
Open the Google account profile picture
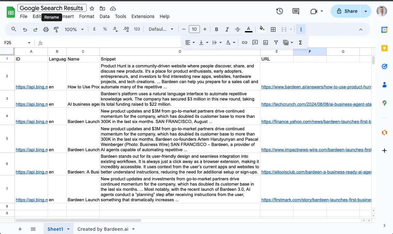pyautogui.click(x=382, y=11)
